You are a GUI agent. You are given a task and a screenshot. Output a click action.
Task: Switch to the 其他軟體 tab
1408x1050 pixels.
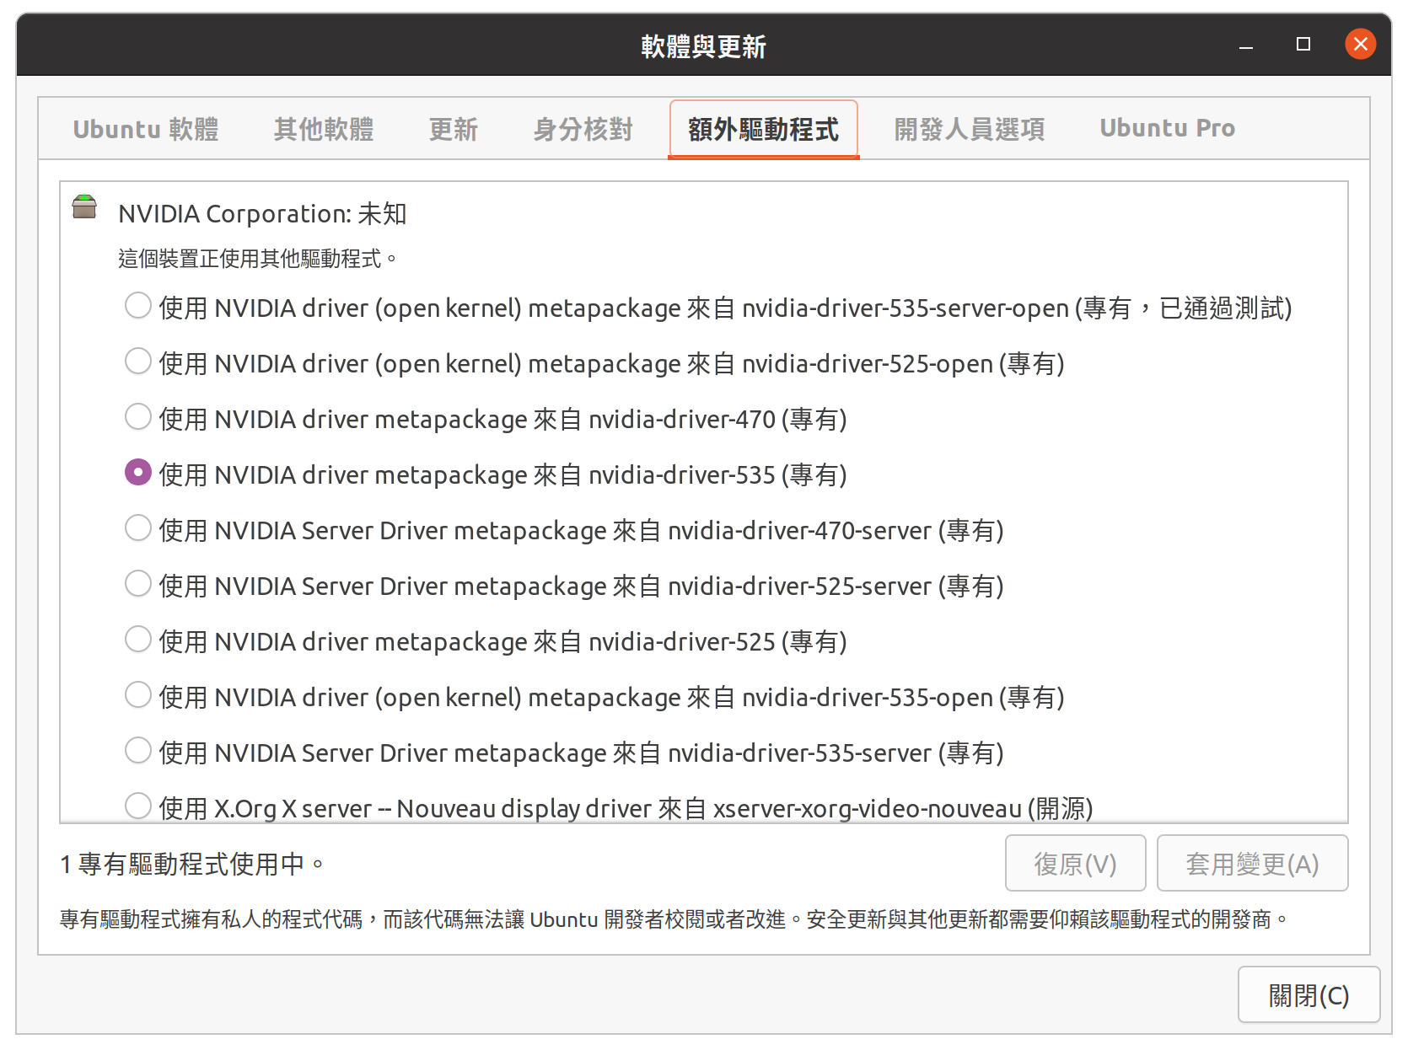click(x=324, y=129)
